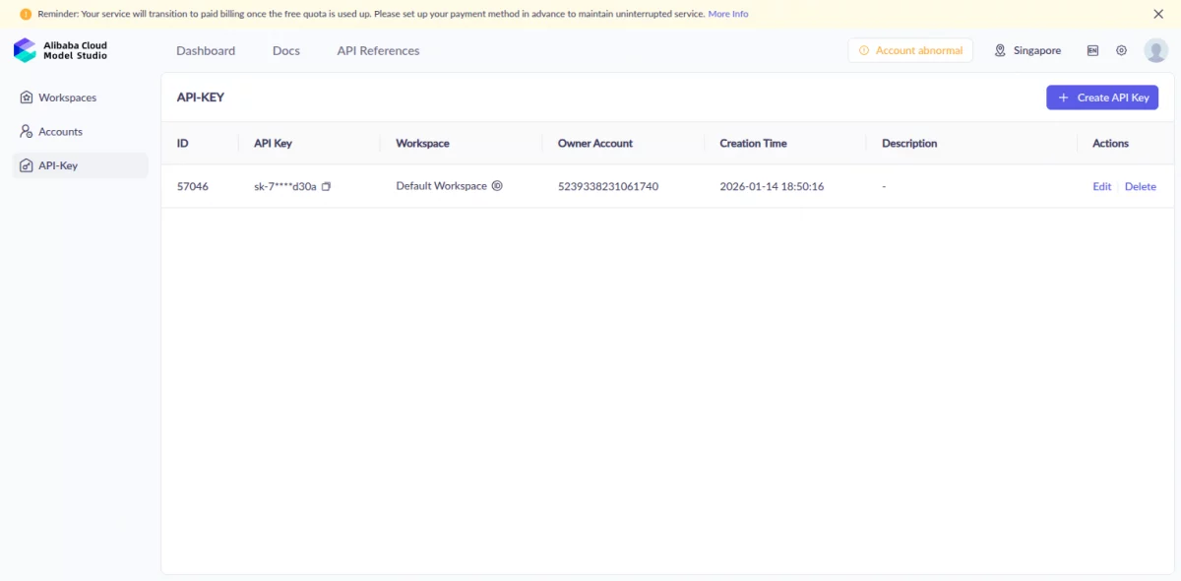Open settings via the gear icon
1181x581 pixels.
tap(1121, 50)
